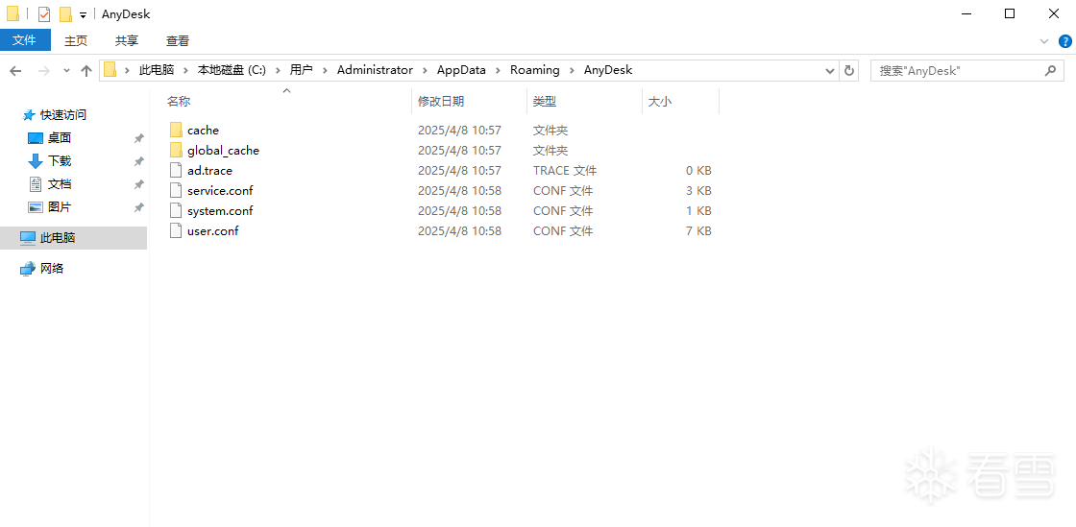Screen dimensions: 1076x527
Task: Expand chevron after 本地磁盘 (C:) breadcrumb
Action: tap(278, 70)
